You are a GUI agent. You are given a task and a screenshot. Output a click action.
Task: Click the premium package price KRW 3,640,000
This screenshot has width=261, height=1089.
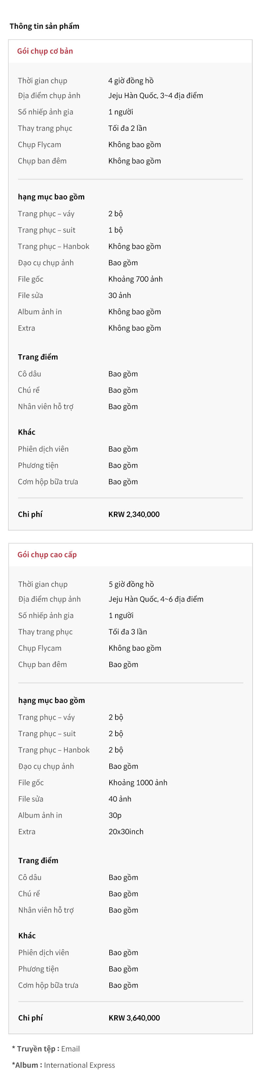[134, 1017]
